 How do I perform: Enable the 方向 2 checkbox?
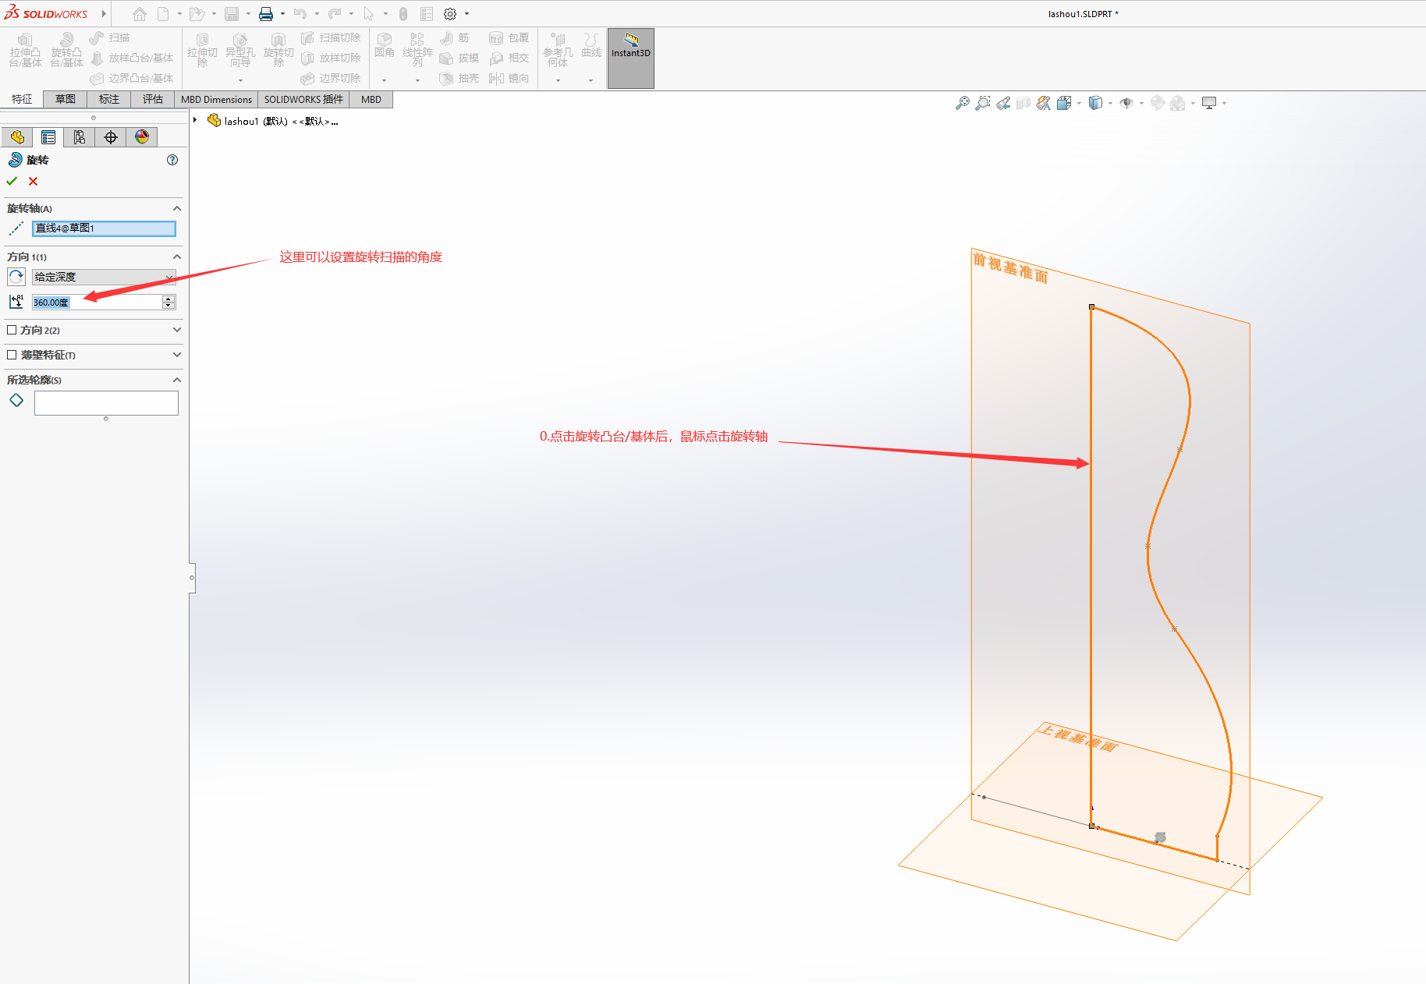12,330
